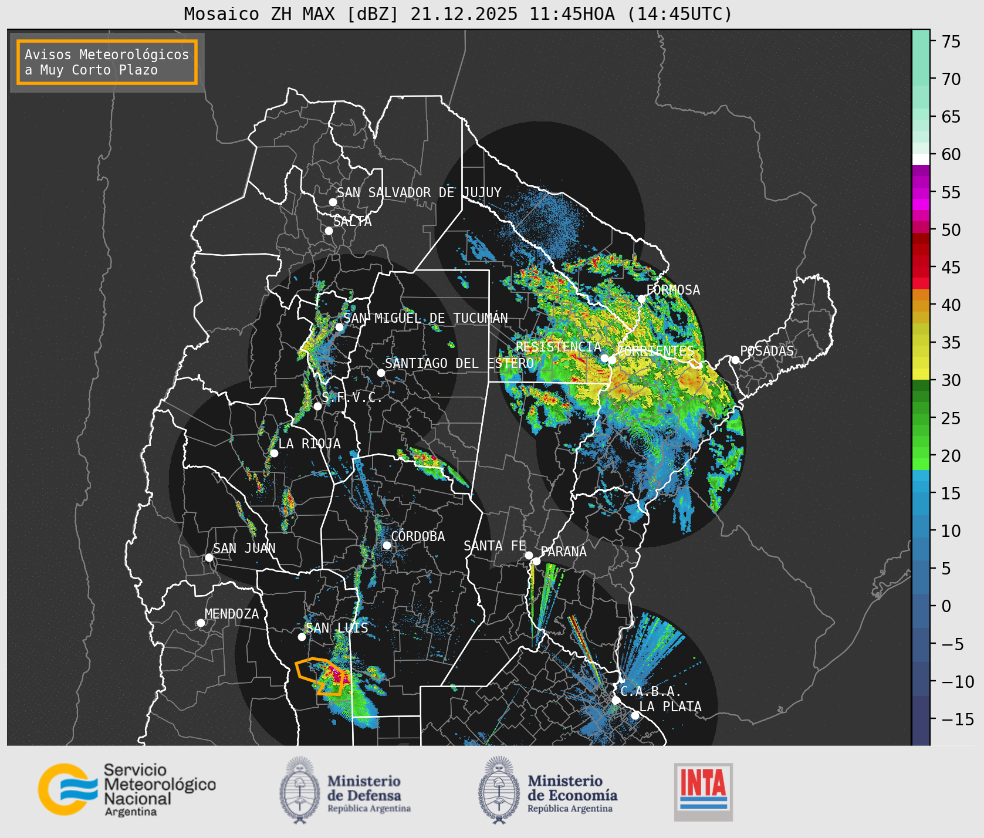Screen dimensions: 984x838
Task: Click the San Miguel de Tucumán marker dot
Action: (x=339, y=327)
